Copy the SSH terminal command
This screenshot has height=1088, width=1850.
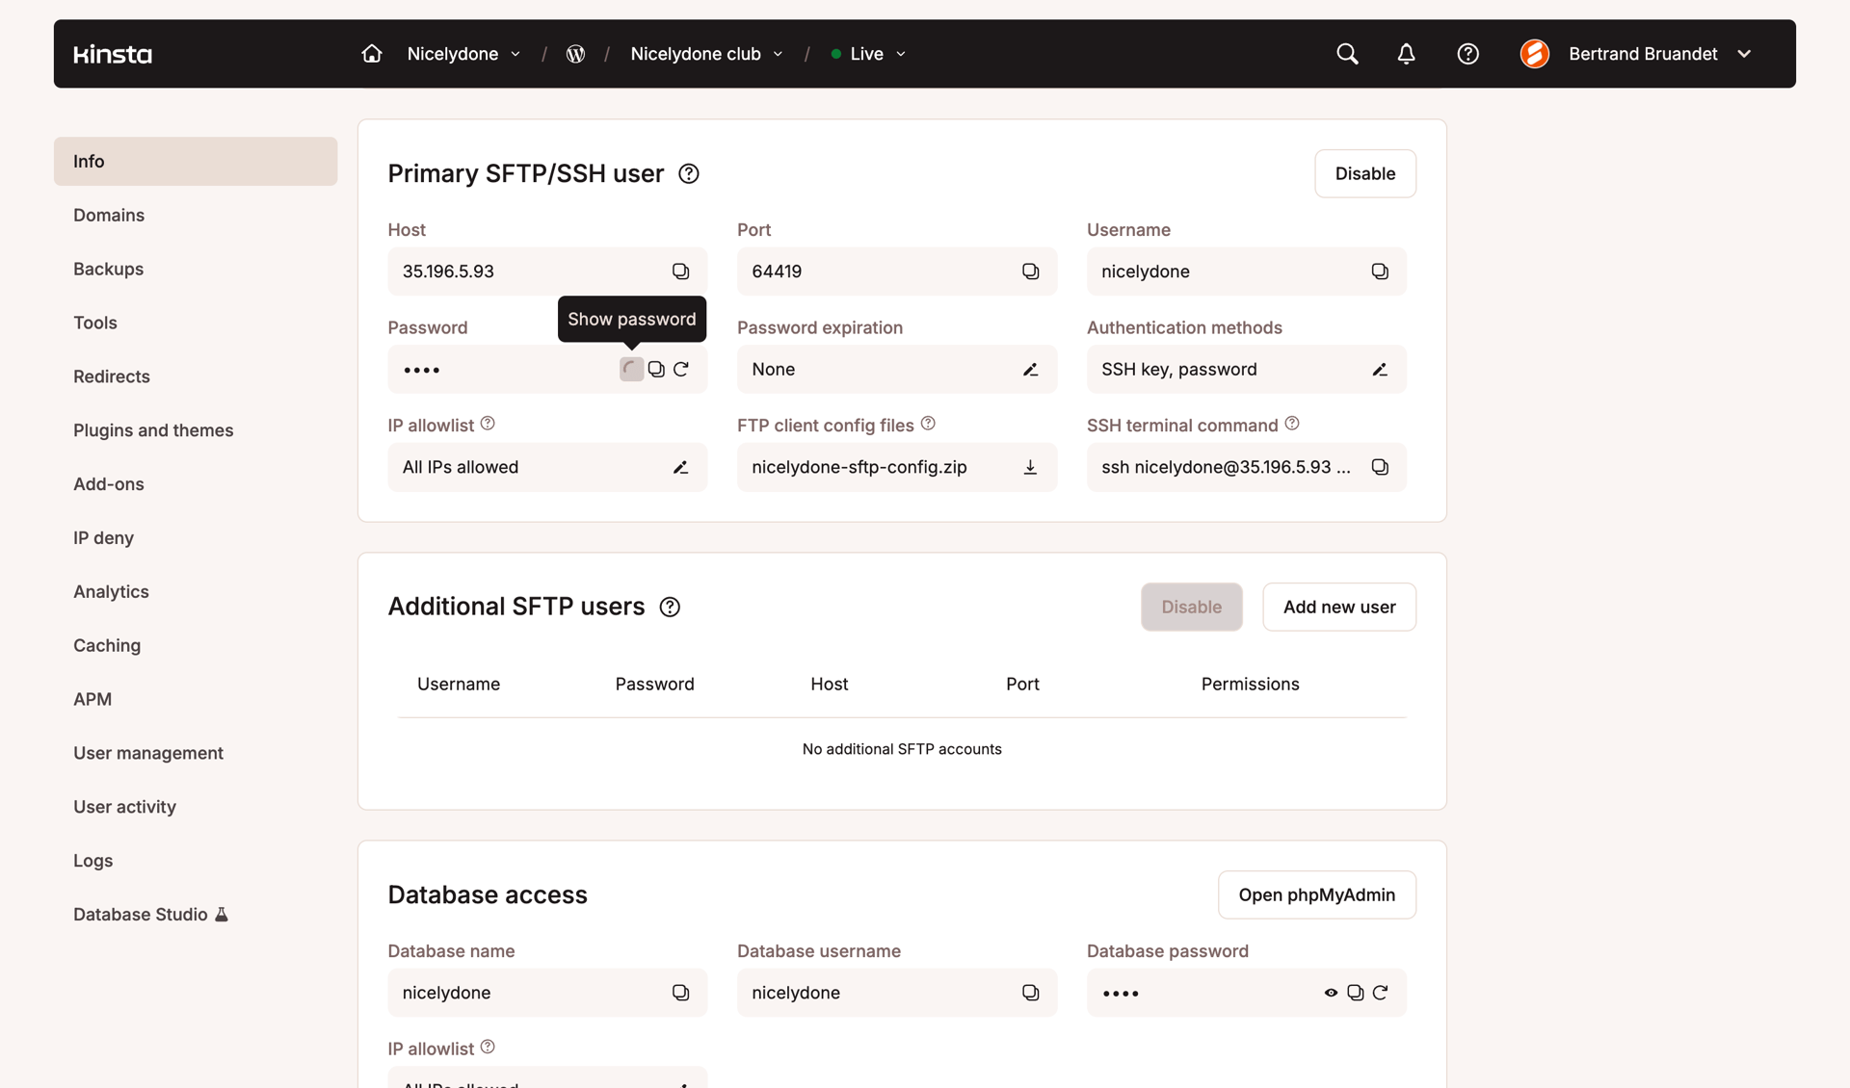[1380, 467]
